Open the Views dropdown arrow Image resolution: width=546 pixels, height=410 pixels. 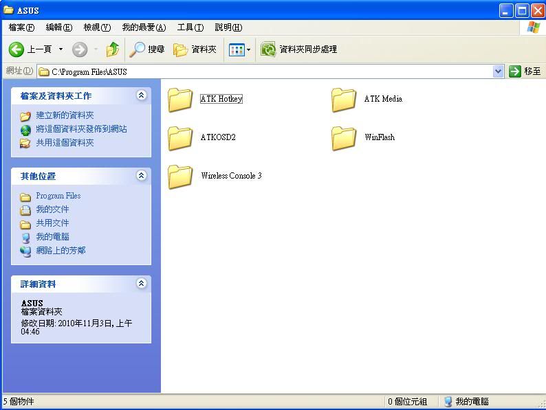click(x=248, y=49)
